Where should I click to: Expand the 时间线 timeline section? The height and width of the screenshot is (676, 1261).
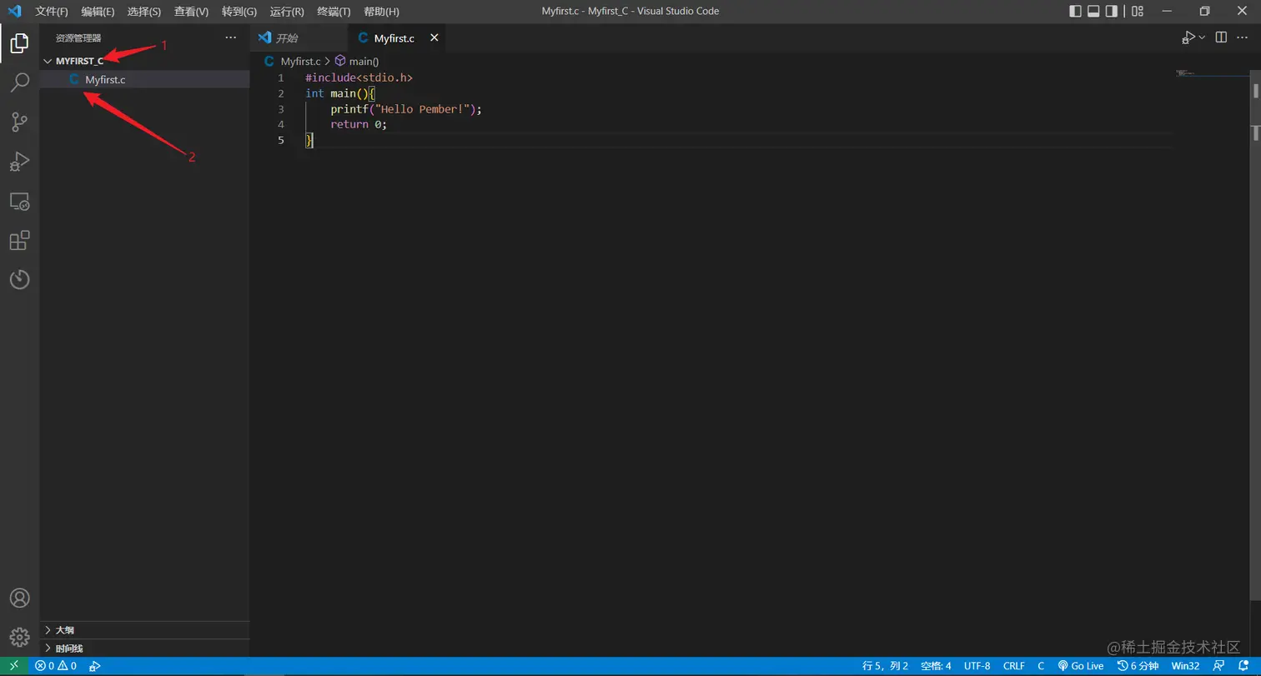point(144,648)
